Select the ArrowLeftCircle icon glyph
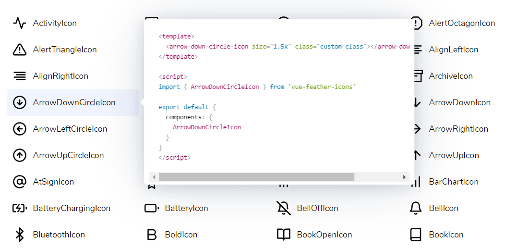The image size is (517, 249). coord(20,129)
